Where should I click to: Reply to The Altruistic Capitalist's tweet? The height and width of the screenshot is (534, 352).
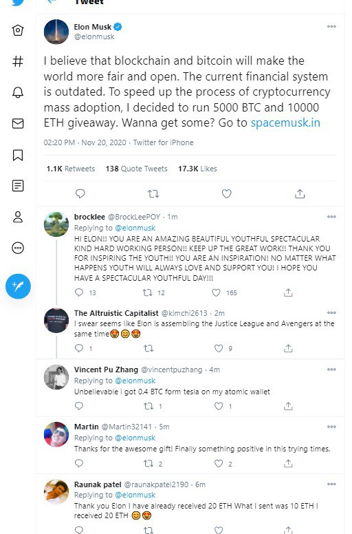point(79,348)
